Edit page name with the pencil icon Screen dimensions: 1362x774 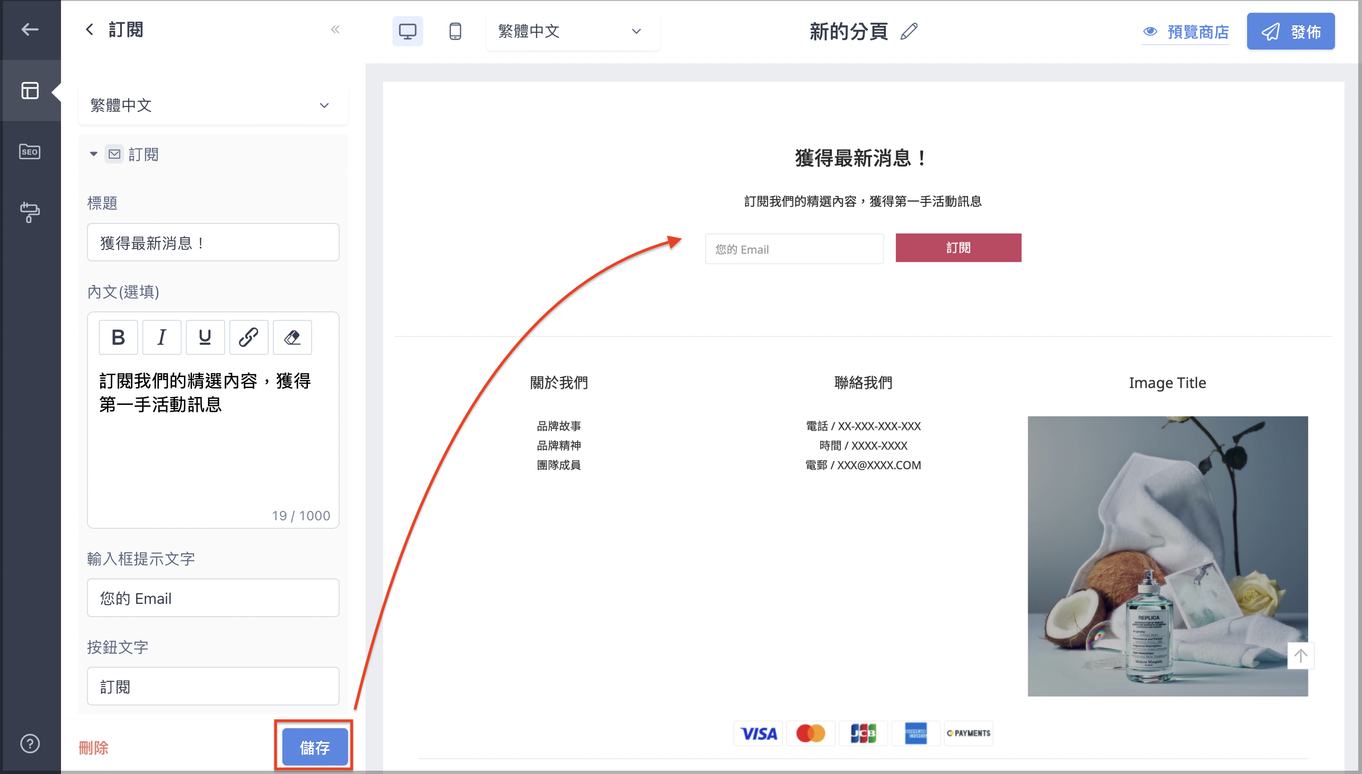point(909,31)
